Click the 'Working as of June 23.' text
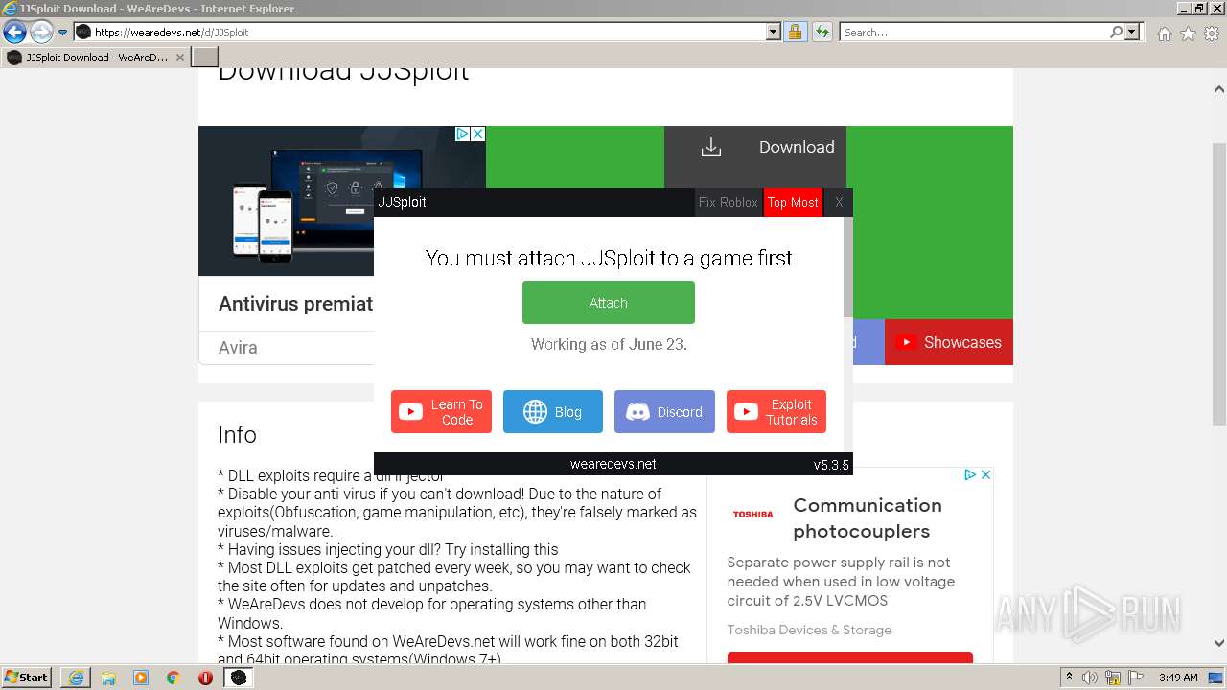 [x=609, y=344]
